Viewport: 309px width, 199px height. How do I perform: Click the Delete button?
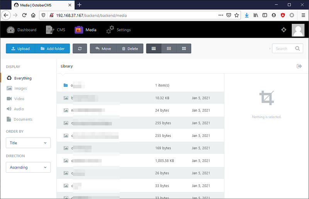coord(130,49)
